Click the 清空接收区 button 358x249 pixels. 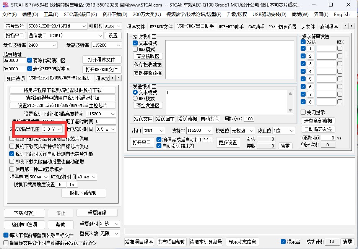point(148,56)
